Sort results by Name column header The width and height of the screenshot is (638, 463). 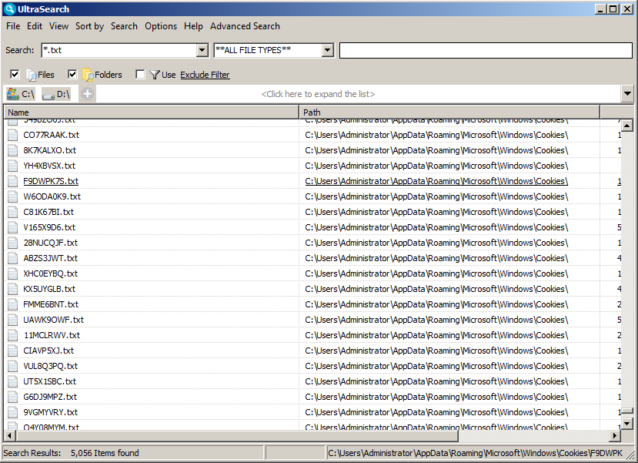pos(152,112)
